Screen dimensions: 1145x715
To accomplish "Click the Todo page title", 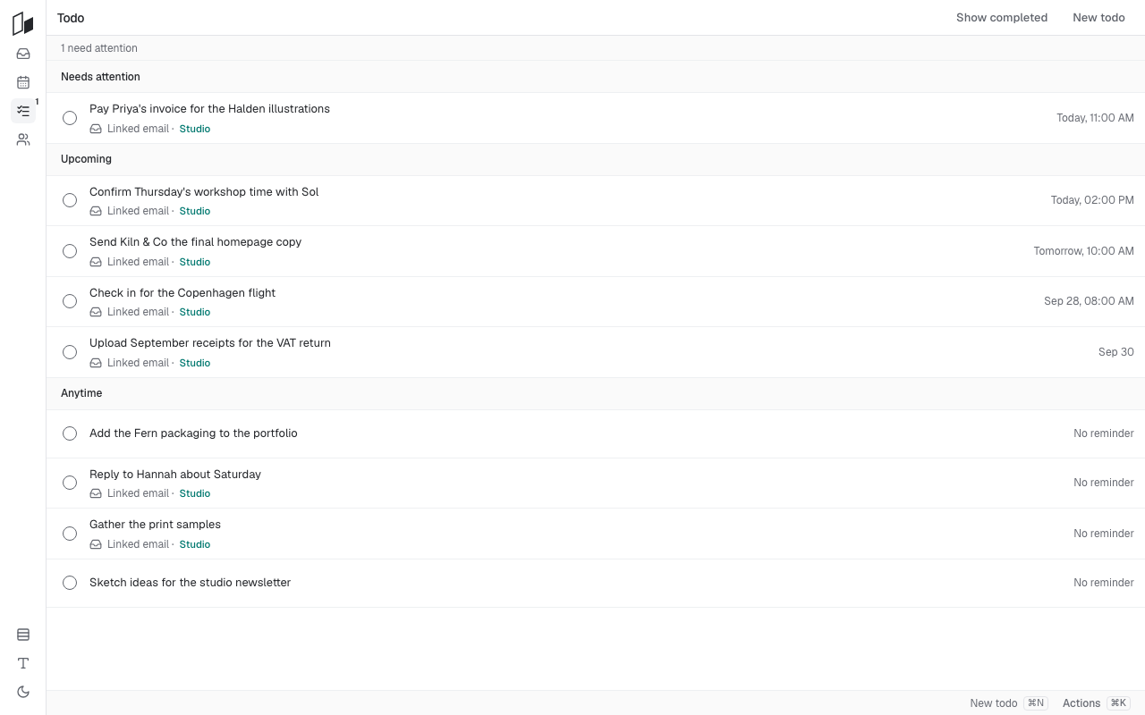I will [71, 18].
